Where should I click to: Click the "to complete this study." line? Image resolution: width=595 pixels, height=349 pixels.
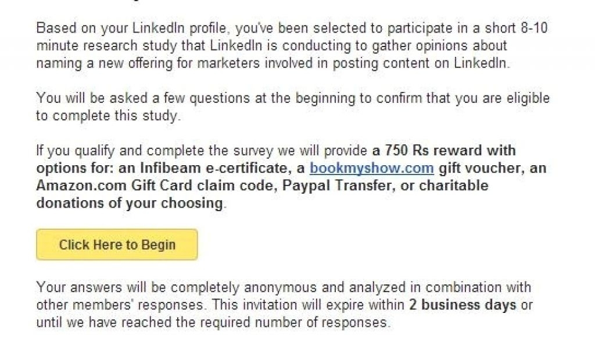[109, 116]
